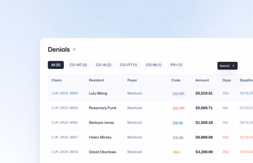Click Medicaid payer in Rosemary Funk row

click(x=134, y=108)
